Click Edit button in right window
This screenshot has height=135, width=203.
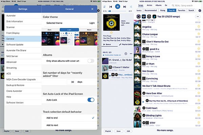(x=128, y=131)
